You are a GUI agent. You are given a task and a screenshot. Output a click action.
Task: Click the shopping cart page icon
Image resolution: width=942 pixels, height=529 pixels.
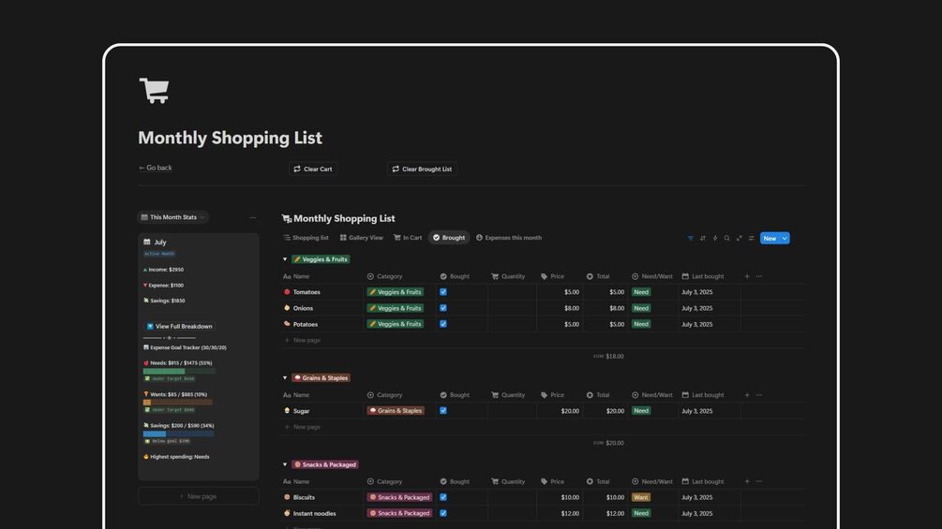[155, 91]
